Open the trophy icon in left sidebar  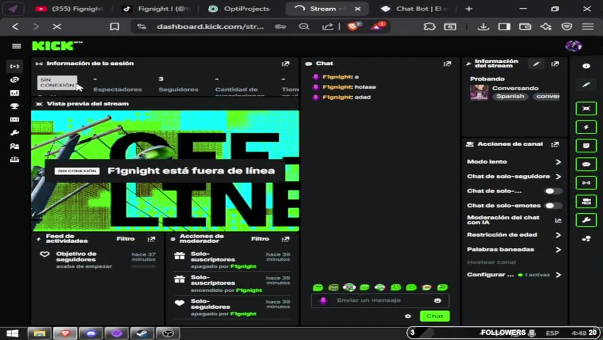tap(15, 106)
